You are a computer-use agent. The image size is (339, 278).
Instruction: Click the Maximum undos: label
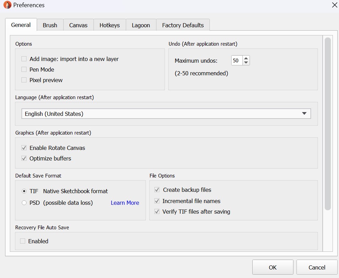[196, 61]
